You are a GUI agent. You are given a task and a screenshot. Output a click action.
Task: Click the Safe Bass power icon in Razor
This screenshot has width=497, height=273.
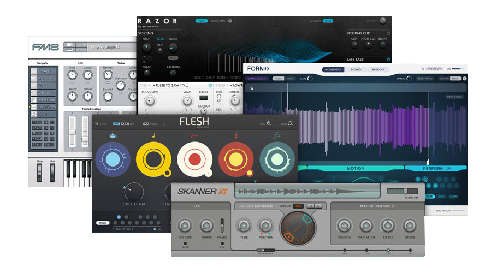click(388, 59)
